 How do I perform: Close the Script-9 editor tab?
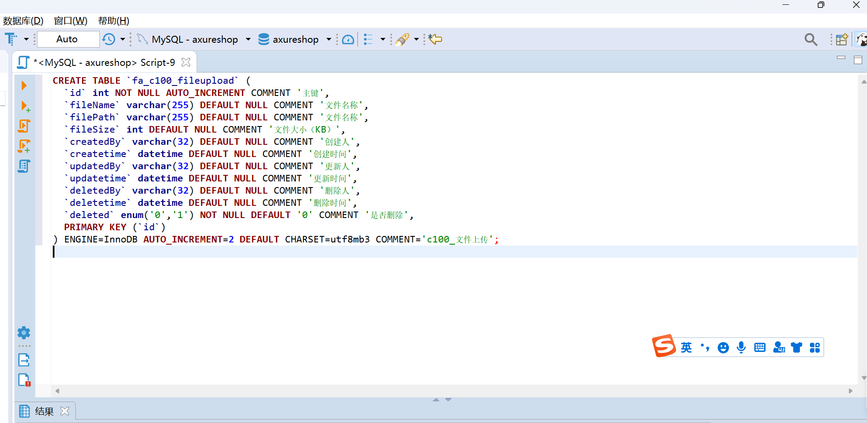point(186,62)
